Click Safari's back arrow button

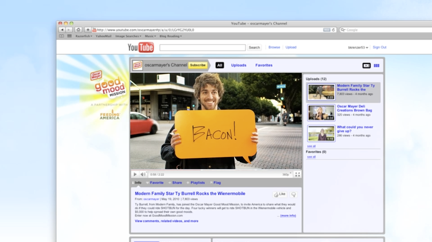click(62, 30)
